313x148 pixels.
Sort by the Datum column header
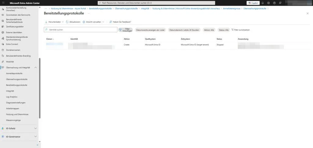[50, 39]
